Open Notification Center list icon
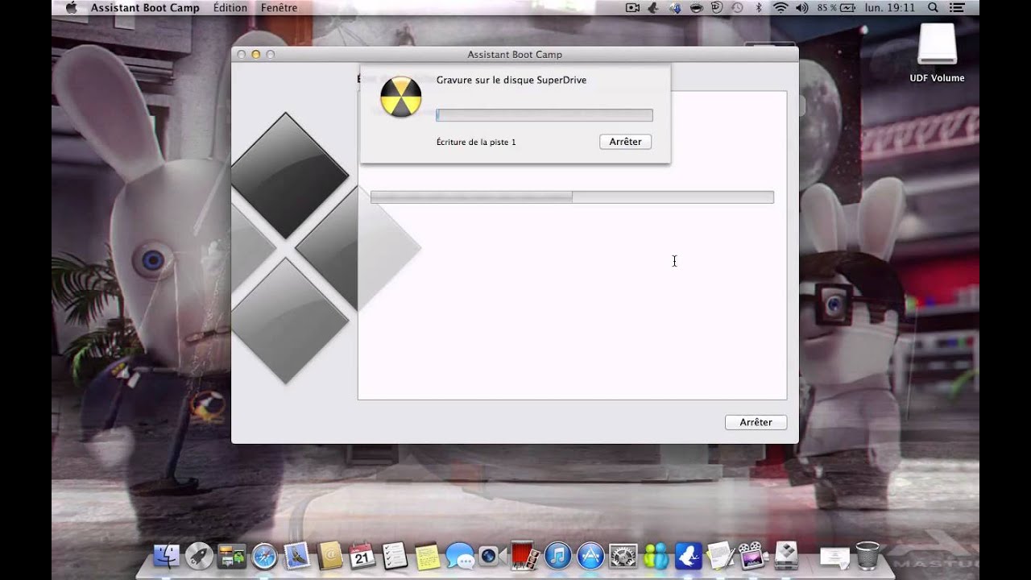Viewport: 1031px width, 580px height. pos(958,7)
